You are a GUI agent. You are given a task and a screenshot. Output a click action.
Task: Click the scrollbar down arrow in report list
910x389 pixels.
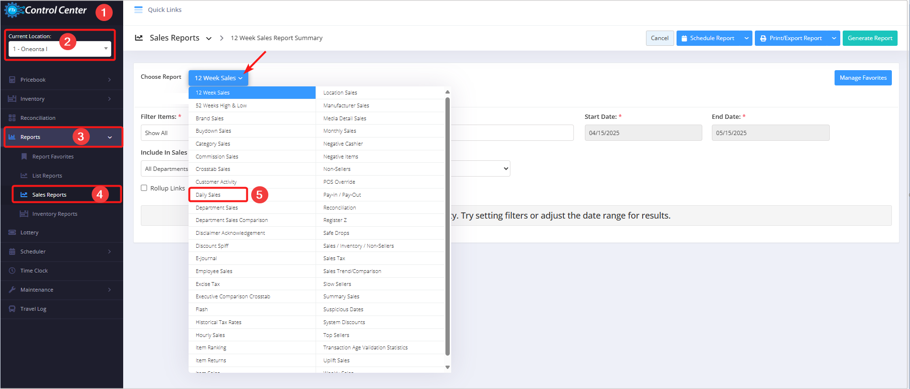(x=447, y=367)
